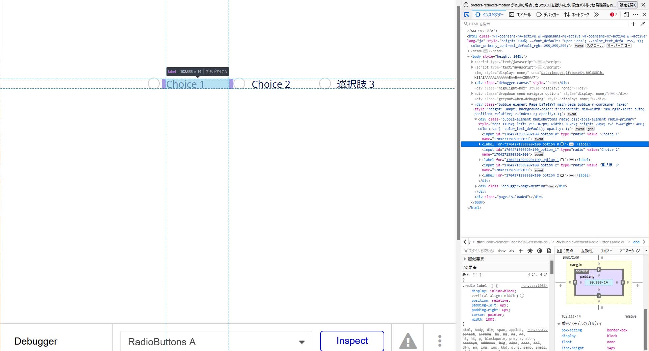This screenshot has height=351, width=649.
Task: Click the info icon in the notification bar
Action: coord(466,5)
